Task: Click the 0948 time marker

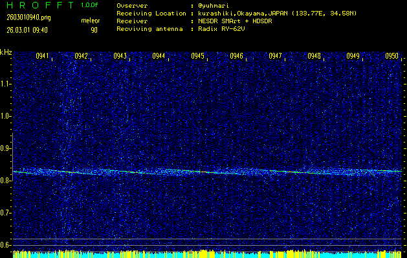Action: click(x=314, y=56)
